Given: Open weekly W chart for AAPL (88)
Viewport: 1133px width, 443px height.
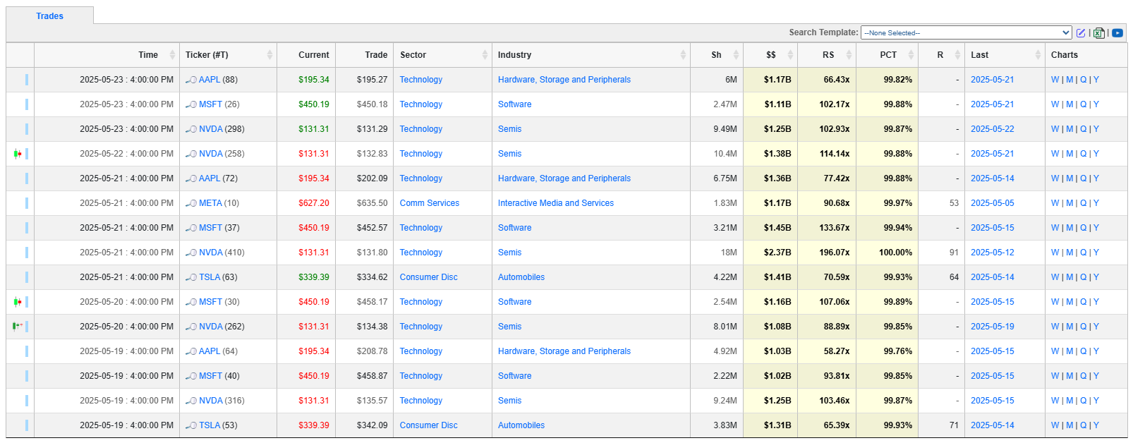Looking at the screenshot, I should coord(1055,80).
